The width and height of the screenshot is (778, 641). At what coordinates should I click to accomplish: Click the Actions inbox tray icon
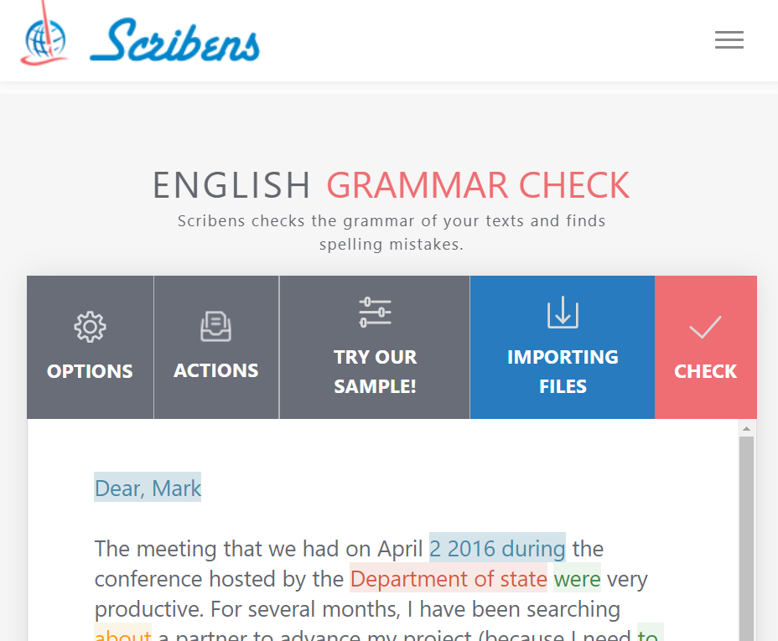[215, 326]
